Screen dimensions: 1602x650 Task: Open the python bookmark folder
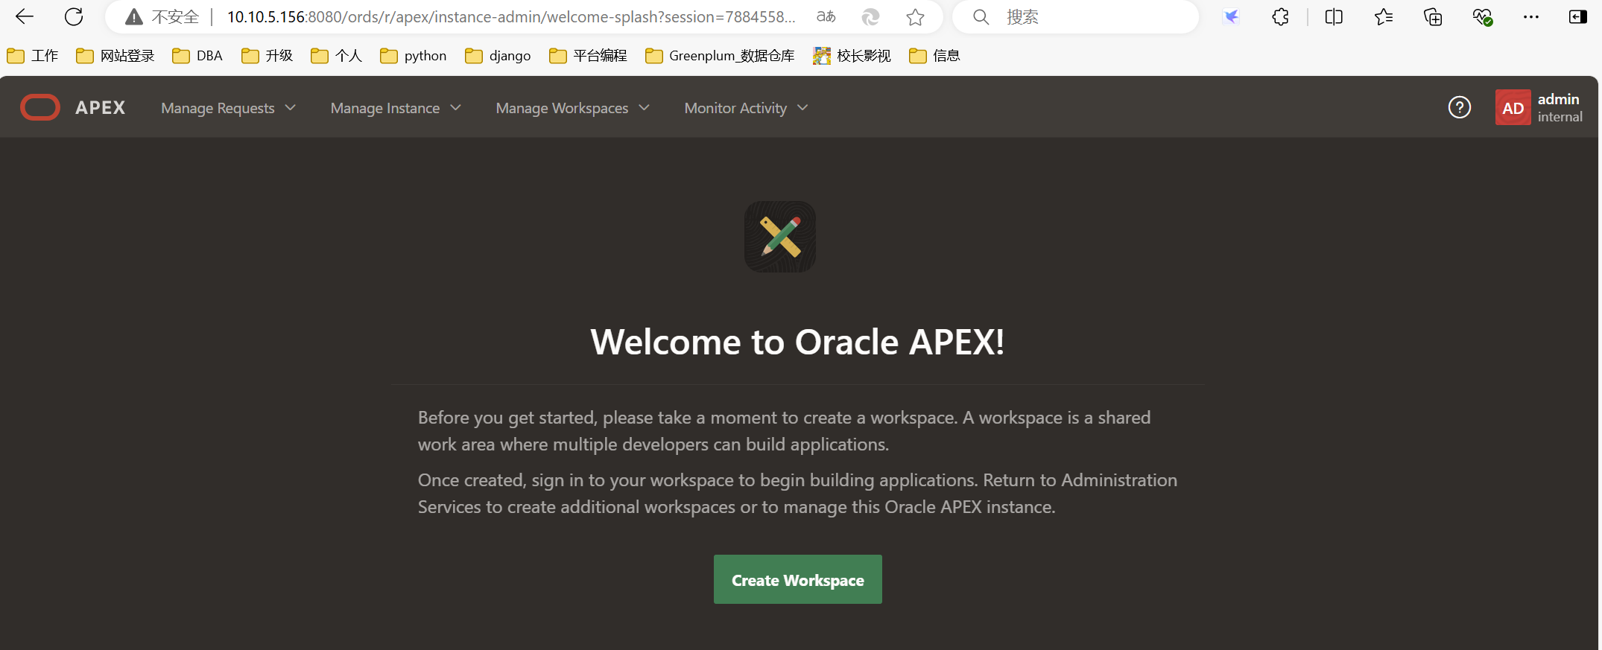point(414,56)
